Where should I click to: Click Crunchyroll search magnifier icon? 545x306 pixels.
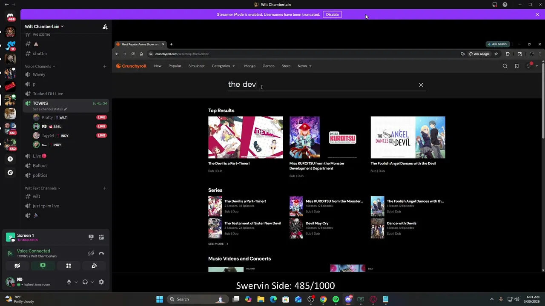tap(505, 66)
